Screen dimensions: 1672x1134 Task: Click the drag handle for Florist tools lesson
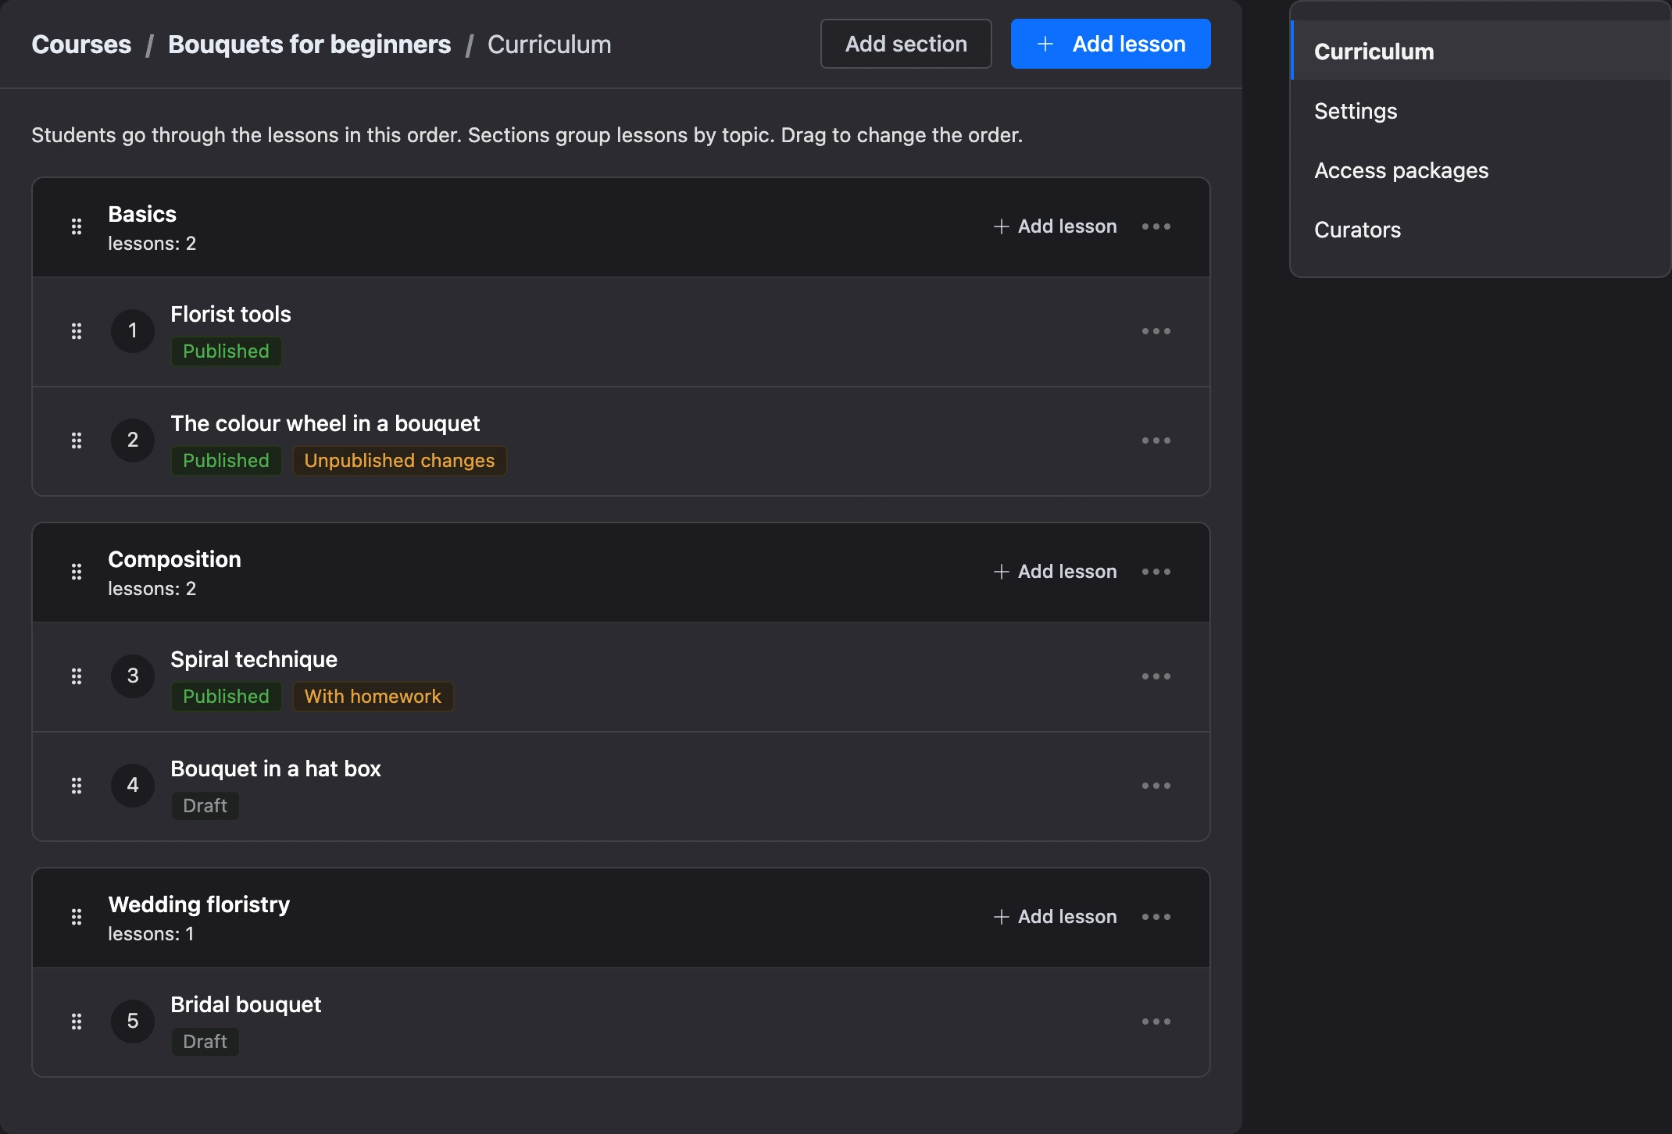tap(77, 331)
